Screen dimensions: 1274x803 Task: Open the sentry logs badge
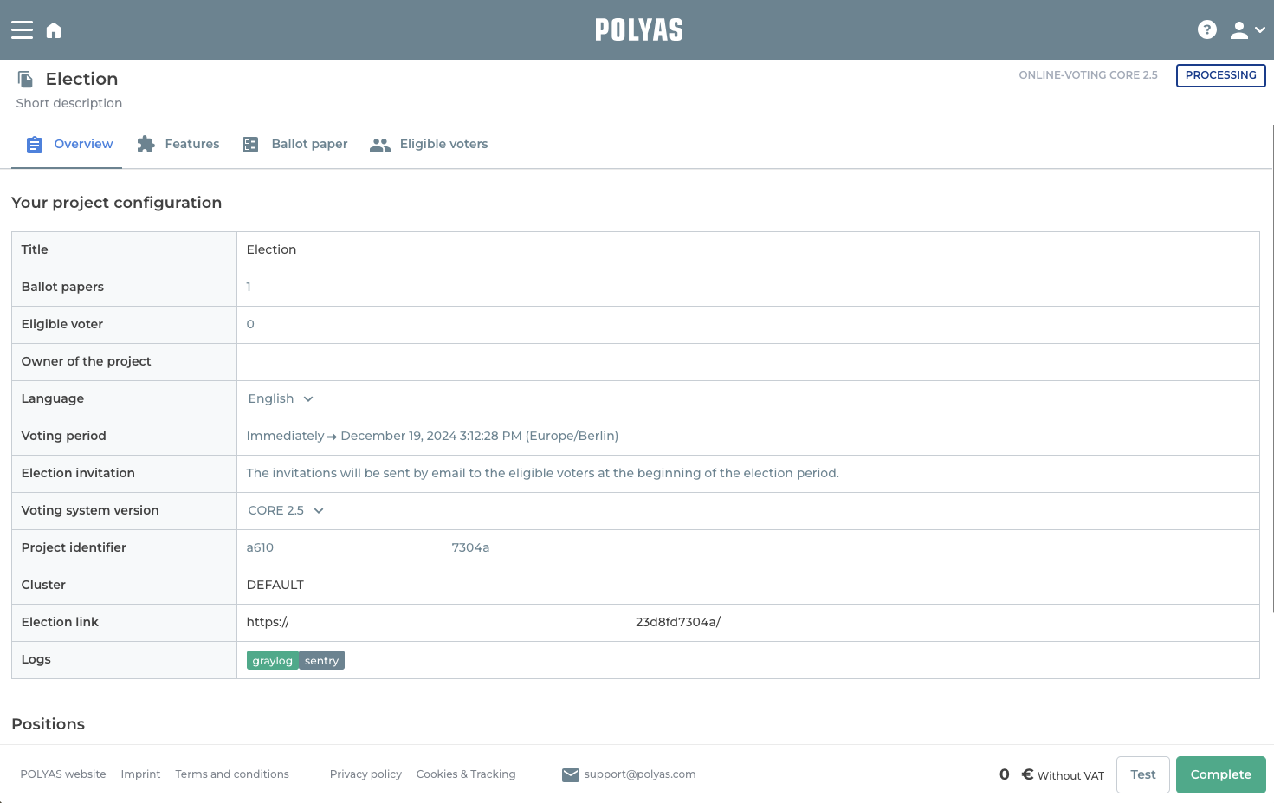[x=321, y=661]
